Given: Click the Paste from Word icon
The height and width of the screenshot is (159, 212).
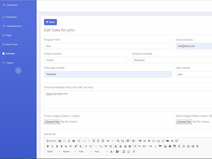Looking at the screenshot, I should (x=103, y=141).
